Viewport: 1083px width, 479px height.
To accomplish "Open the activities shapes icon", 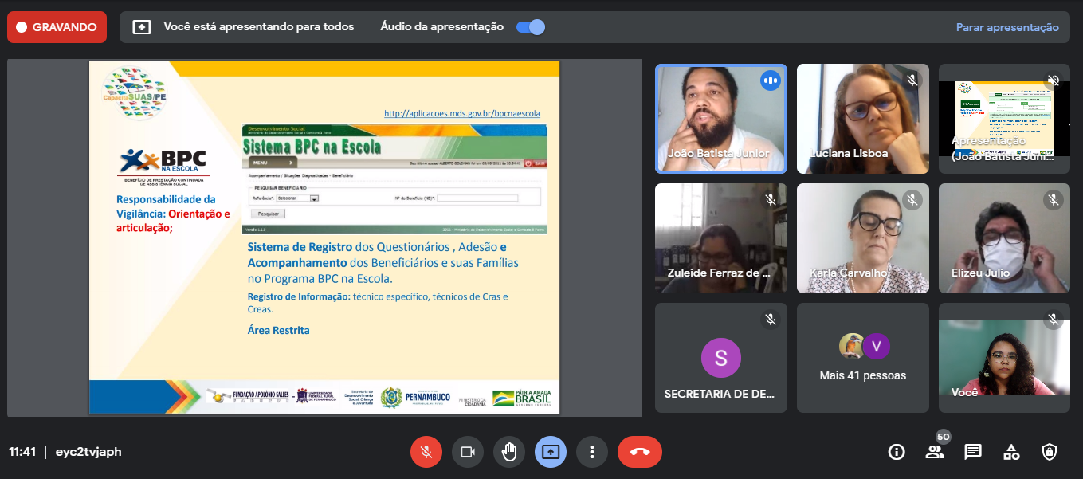I will [x=1011, y=452].
